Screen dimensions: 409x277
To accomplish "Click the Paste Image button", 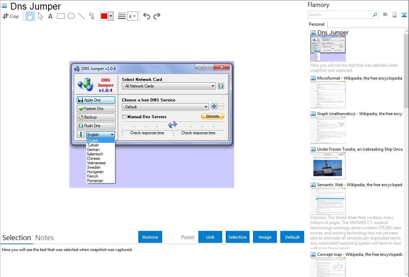I will pos(265,237).
